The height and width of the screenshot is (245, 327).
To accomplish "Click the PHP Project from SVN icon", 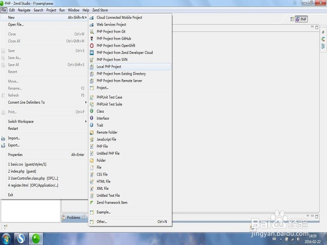I will pyautogui.click(x=92, y=60).
